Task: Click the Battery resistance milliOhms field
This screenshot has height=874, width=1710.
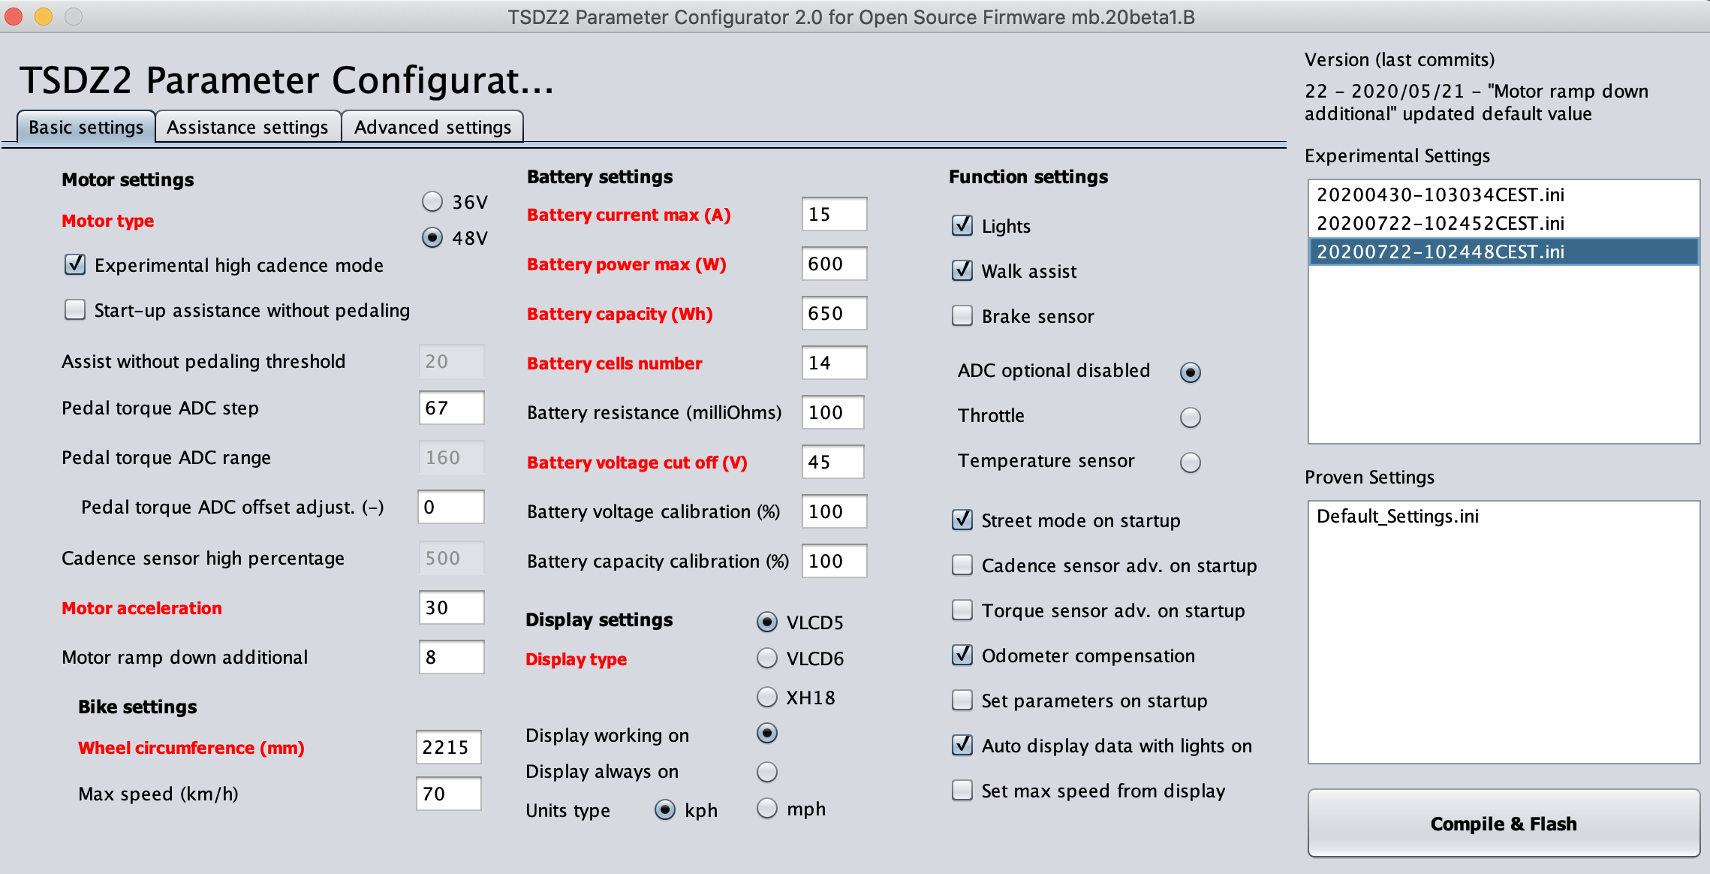Action: (x=832, y=412)
